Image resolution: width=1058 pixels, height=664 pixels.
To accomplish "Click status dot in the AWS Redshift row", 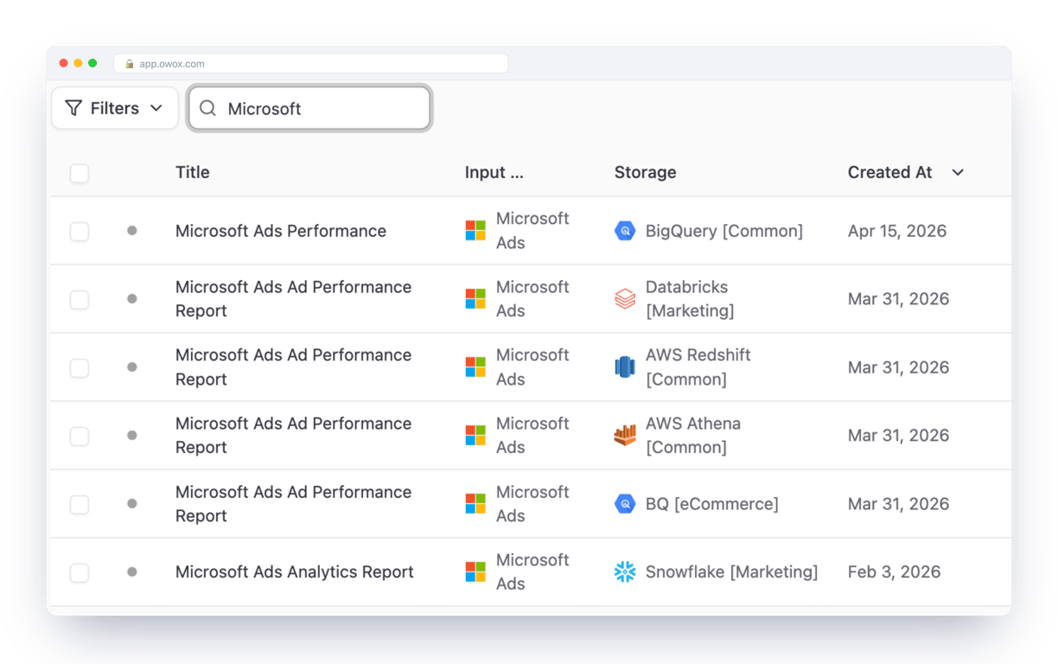I will 132,367.
